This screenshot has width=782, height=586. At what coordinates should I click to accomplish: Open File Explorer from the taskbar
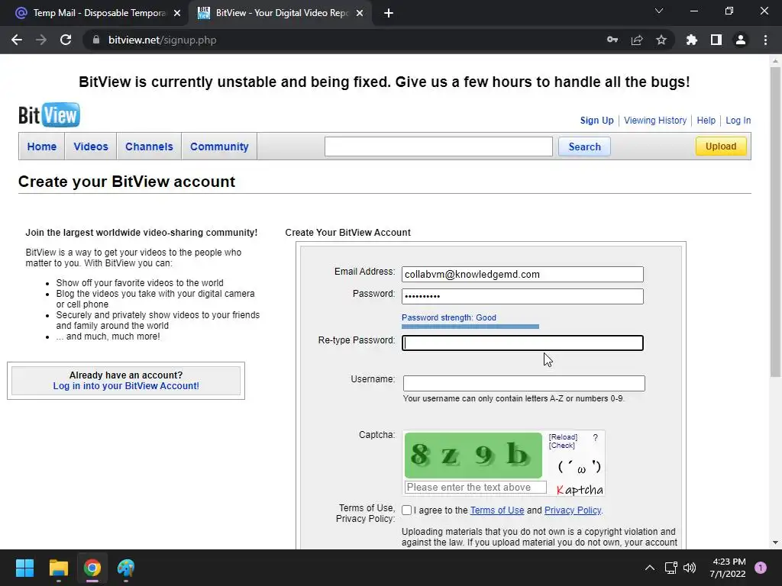[x=58, y=568]
